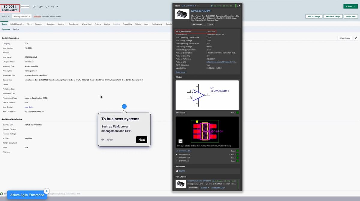Click the Next button in the tour popup
Image resolution: width=360 pixels, height=201 pixels.
(x=141, y=139)
